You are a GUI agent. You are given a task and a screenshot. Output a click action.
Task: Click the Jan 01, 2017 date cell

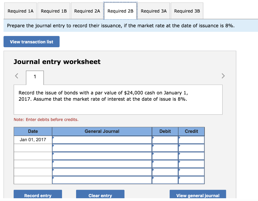click(x=33, y=140)
